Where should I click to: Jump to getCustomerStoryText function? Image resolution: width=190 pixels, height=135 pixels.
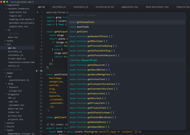coord(127,89)
